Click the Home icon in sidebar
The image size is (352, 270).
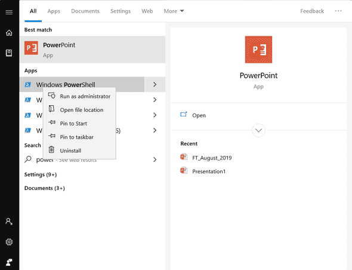[x=9, y=33]
